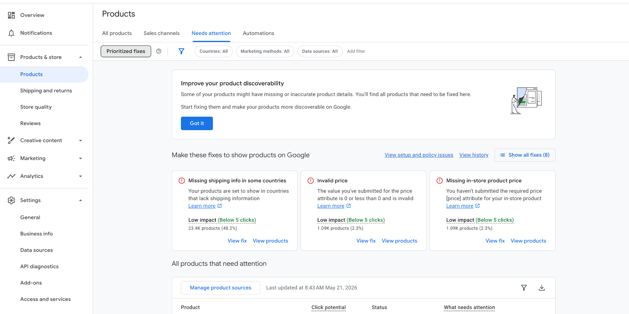Expand the Creative content section
This screenshot has height=314, width=629.
pos(80,141)
